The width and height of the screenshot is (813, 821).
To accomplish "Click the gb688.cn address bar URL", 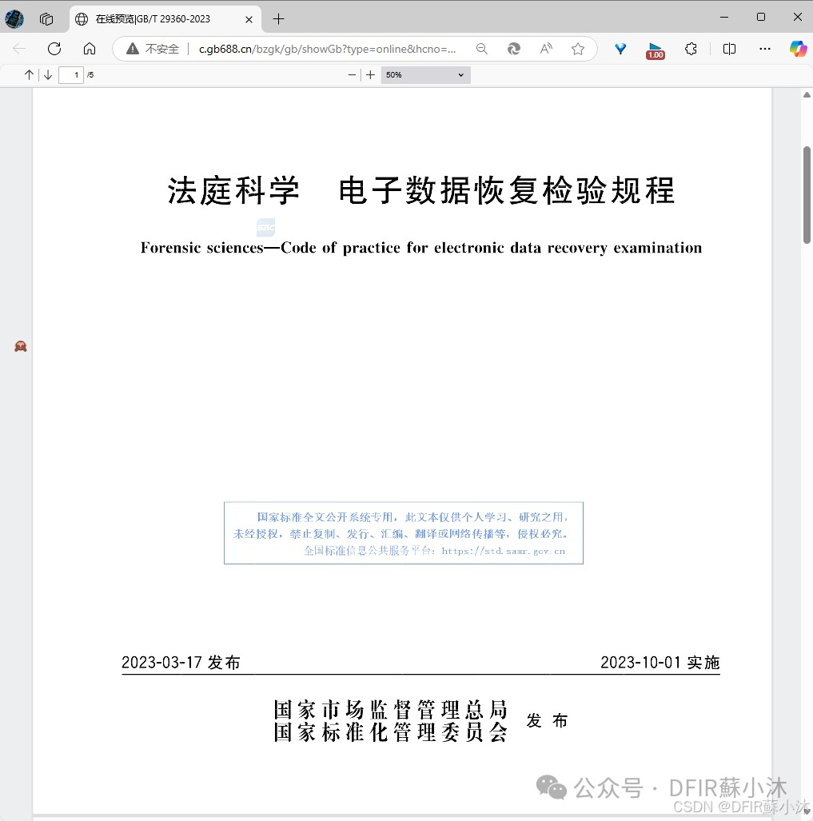I will [327, 49].
